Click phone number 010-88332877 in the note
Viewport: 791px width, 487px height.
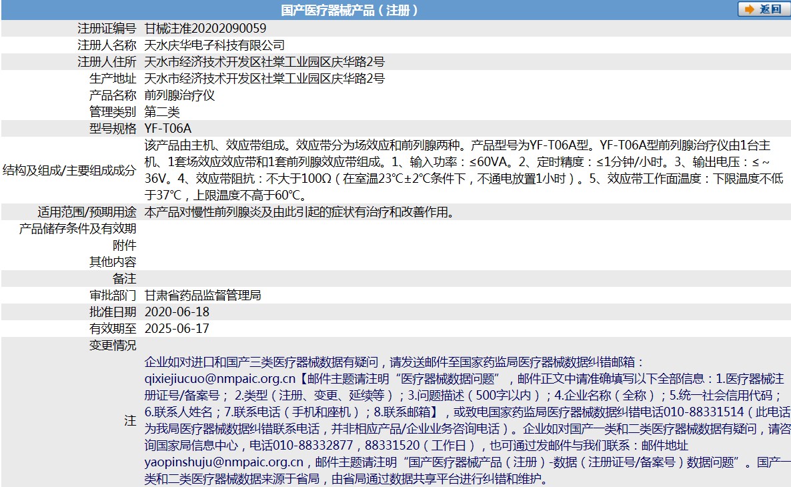[x=313, y=445]
